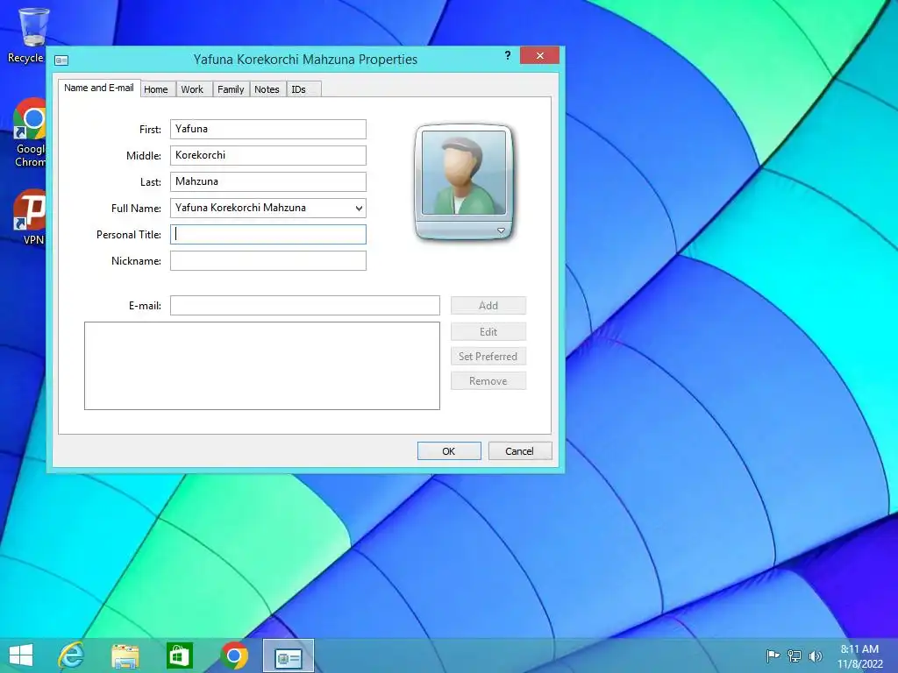Click the Set Preferred button
This screenshot has width=898, height=673.
(488, 357)
